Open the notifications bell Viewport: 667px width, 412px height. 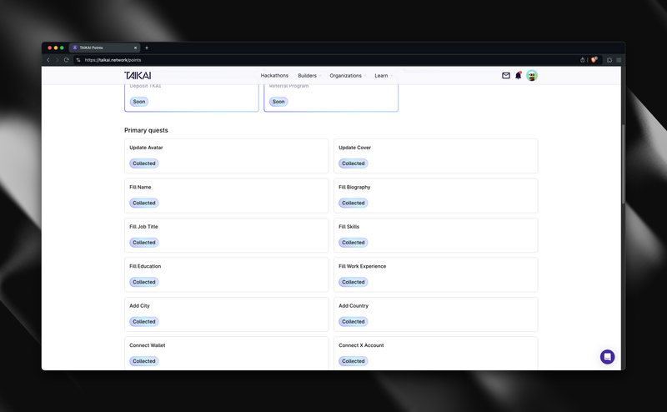tap(519, 76)
